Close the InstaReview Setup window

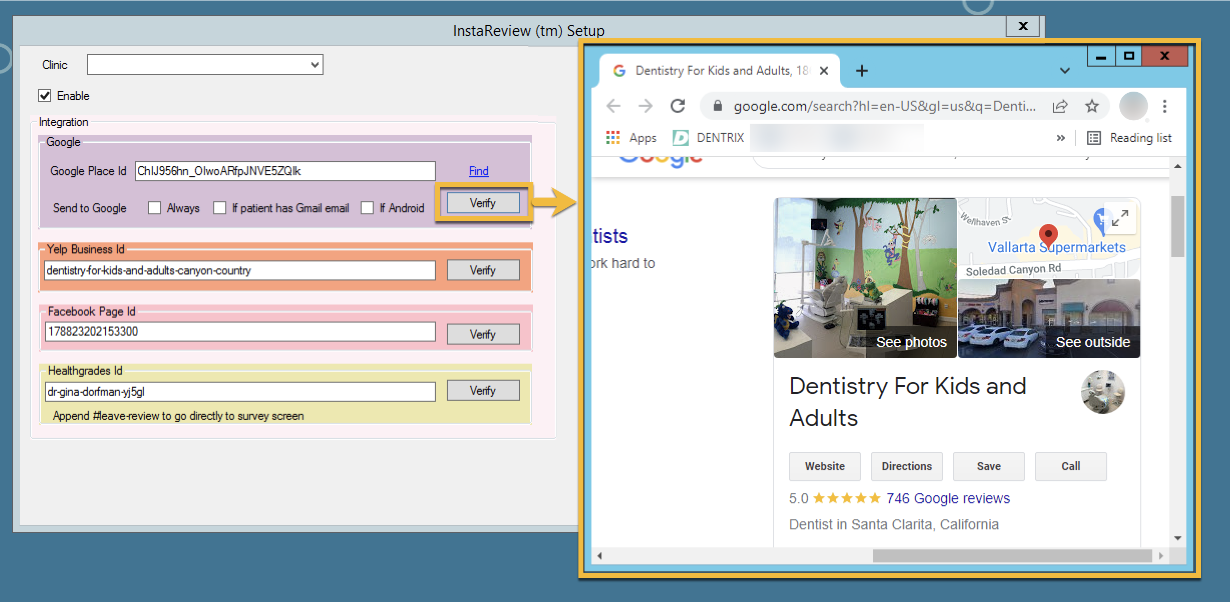pyautogui.click(x=1023, y=26)
